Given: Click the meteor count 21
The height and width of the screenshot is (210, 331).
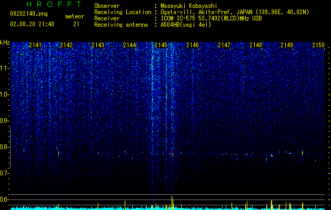Looking at the screenshot, I should pos(76,24).
